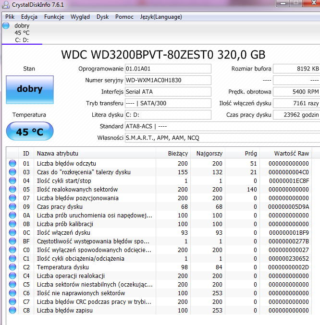Click the rotation speed value 5400 RPM
The image size is (320, 325).
click(296, 92)
